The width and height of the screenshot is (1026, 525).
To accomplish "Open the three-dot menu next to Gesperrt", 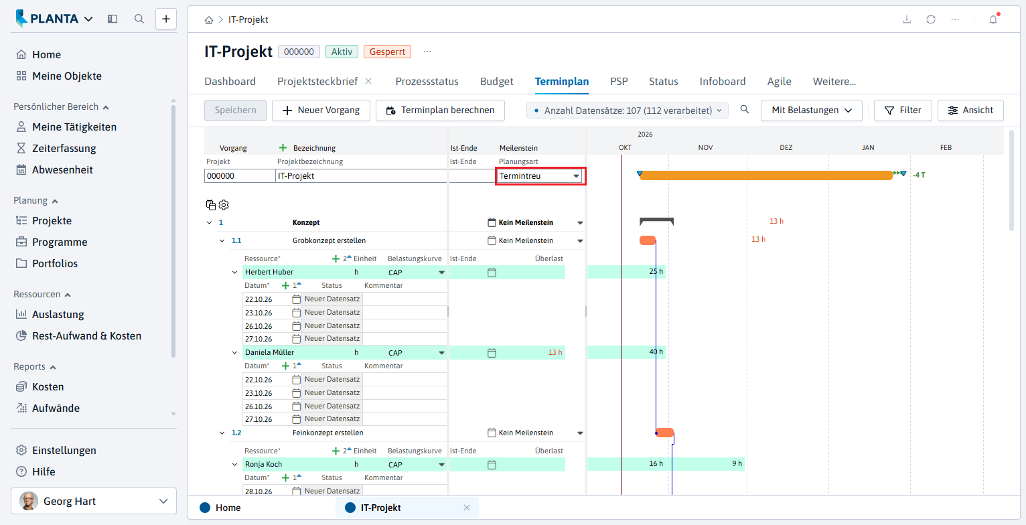I will click(x=427, y=52).
